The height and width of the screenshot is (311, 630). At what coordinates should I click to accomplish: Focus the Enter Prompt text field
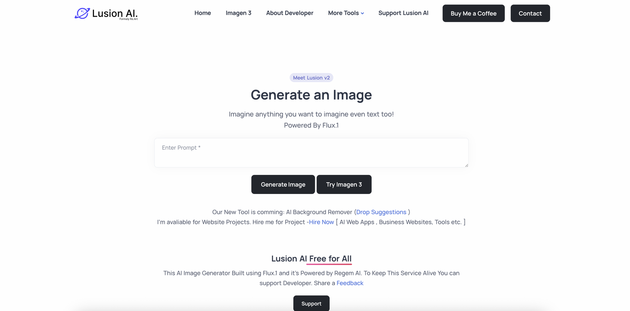click(311, 153)
